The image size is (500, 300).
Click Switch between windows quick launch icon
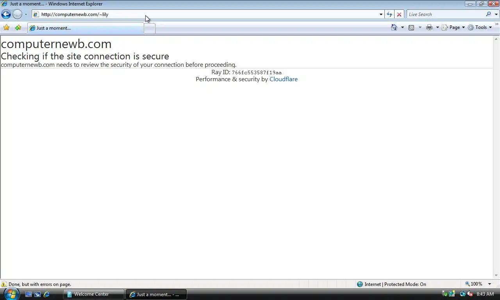[37, 294]
